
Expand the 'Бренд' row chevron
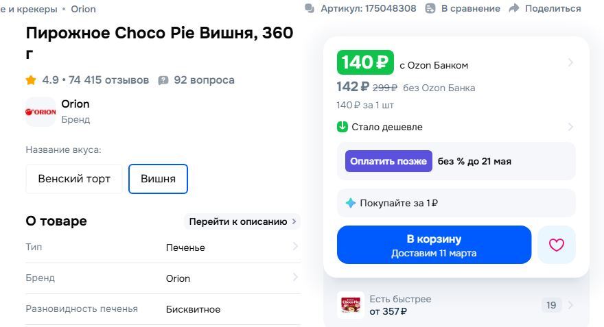(295, 278)
